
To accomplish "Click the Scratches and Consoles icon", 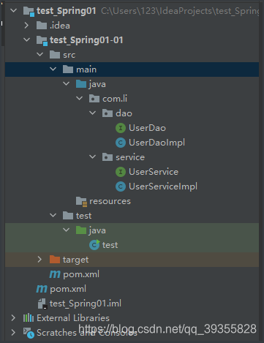I will click(x=29, y=333).
